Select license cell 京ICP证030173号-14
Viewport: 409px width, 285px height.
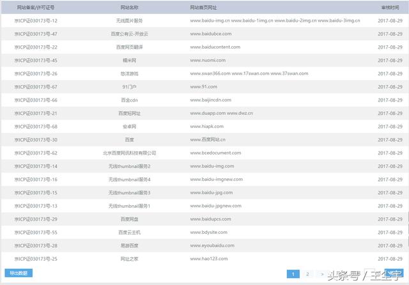coord(36,166)
